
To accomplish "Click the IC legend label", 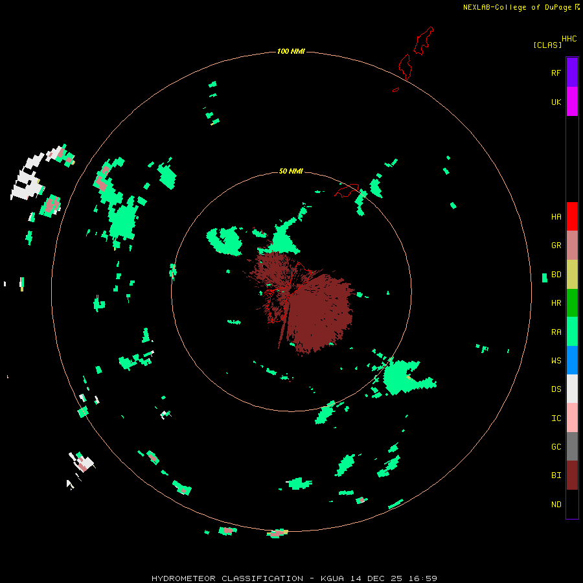I will click(556, 418).
